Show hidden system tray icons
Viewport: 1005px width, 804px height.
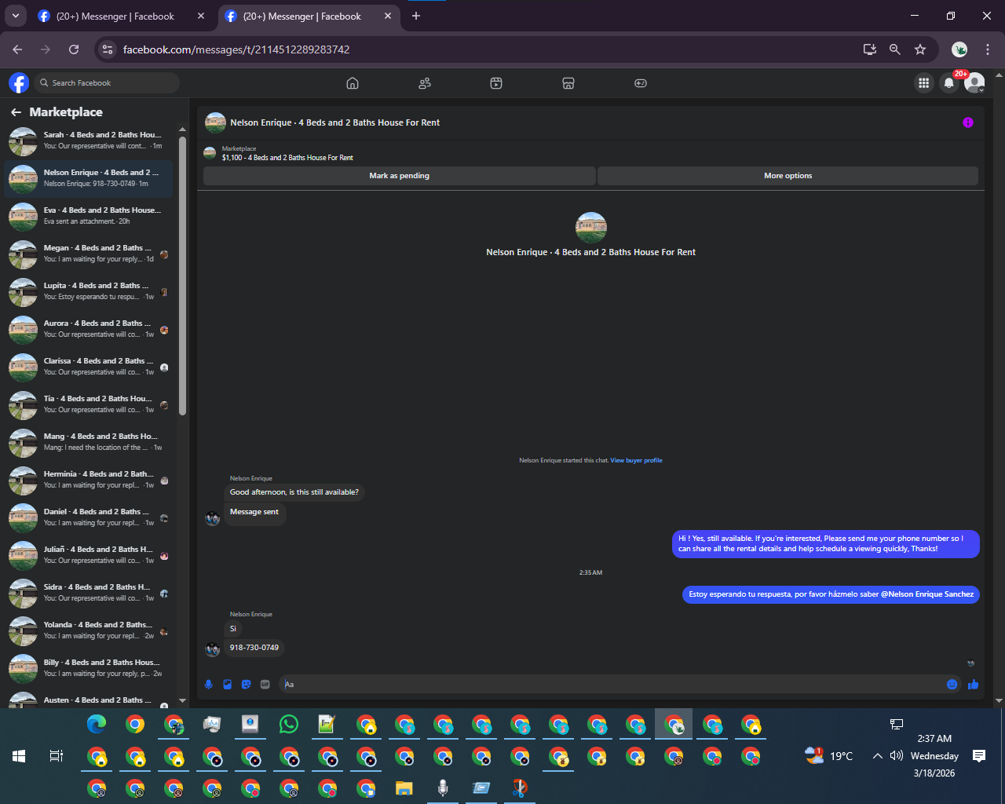pyautogui.click(x=878, y=756)
